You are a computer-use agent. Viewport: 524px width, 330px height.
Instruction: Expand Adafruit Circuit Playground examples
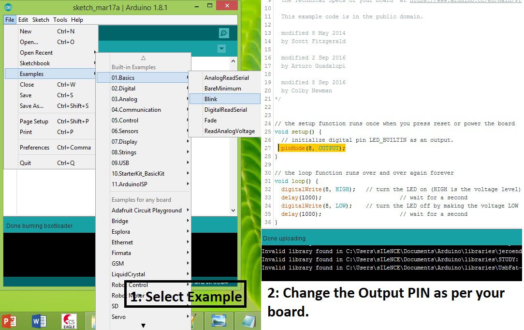[144, 210]
